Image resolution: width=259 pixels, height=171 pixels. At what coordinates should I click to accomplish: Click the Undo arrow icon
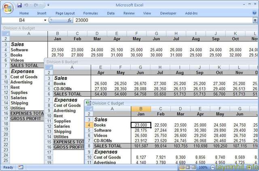tap(26, 5)
